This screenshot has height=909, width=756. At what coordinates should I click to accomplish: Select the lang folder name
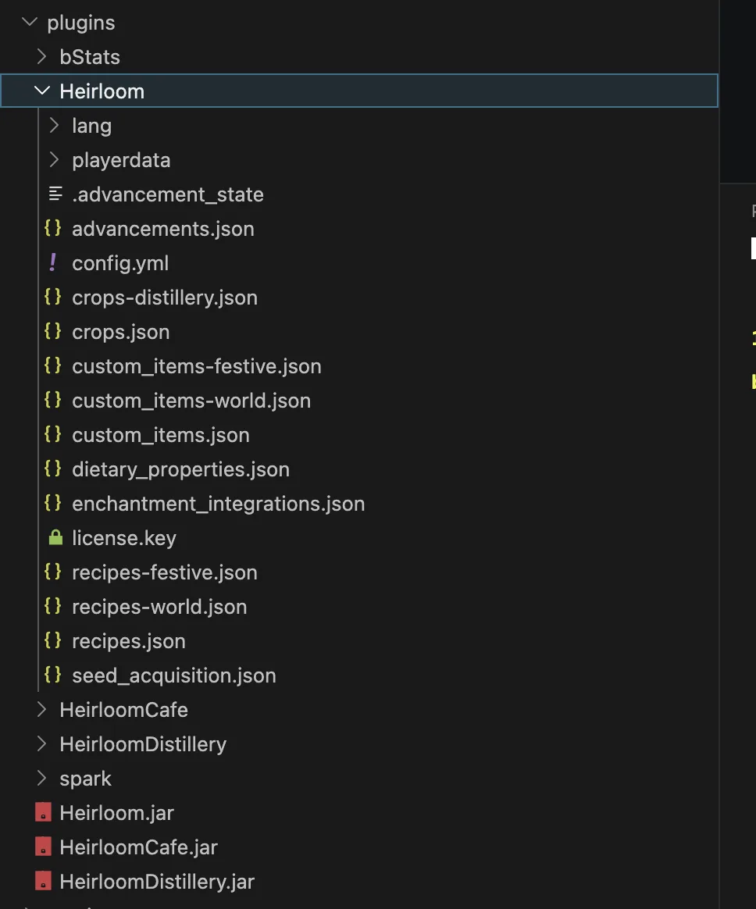91,126
